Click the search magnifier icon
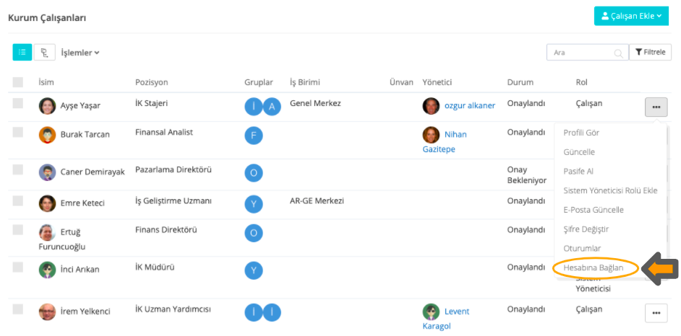The width and height of the screenshot is (681, 336). [x=618, y=53]
